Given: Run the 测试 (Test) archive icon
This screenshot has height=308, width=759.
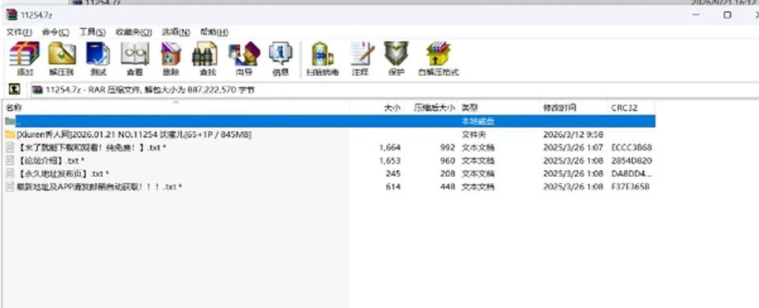Looking at the screenshot, I should coord(98,58).
